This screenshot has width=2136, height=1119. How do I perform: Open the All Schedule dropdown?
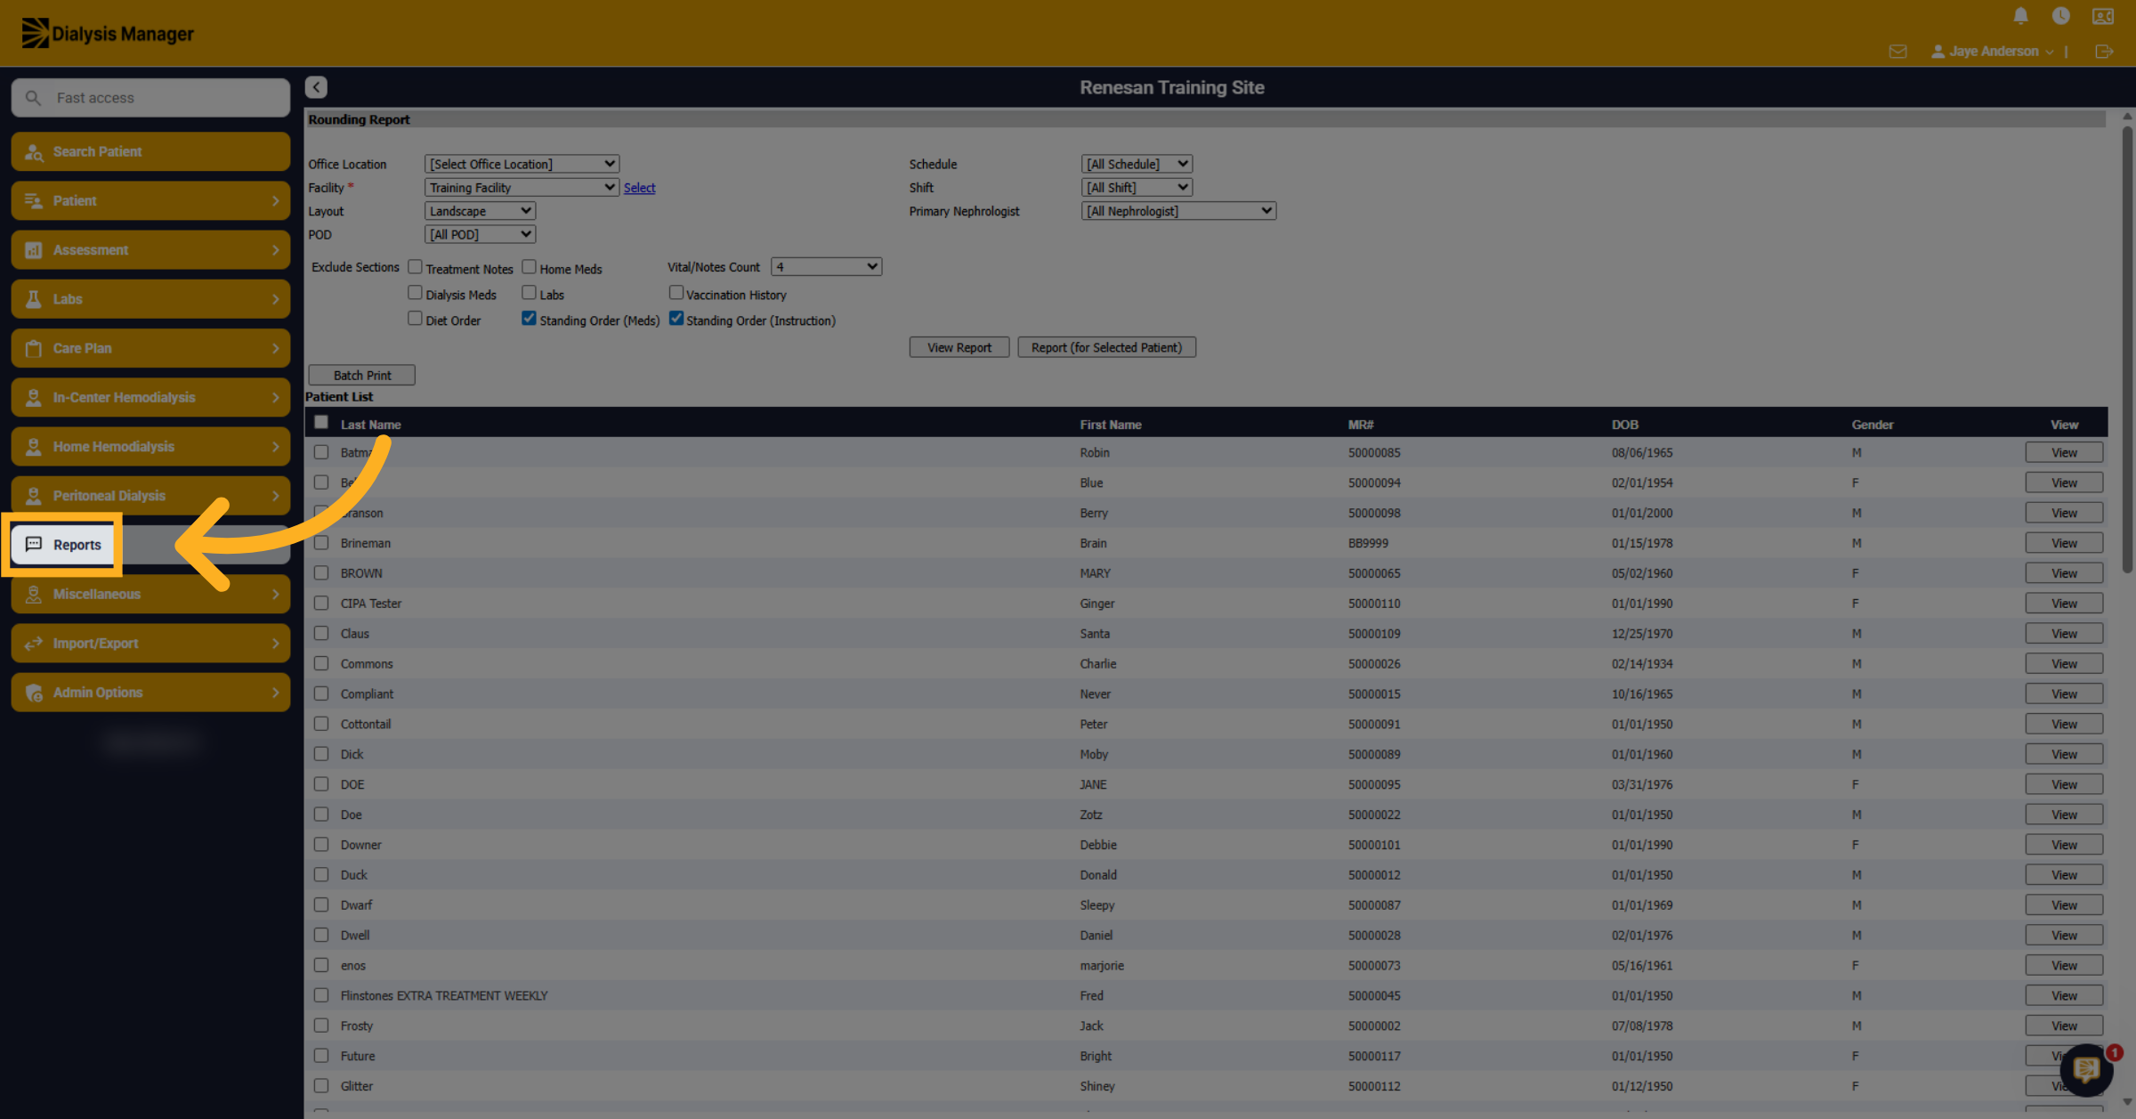(1137, 164)
